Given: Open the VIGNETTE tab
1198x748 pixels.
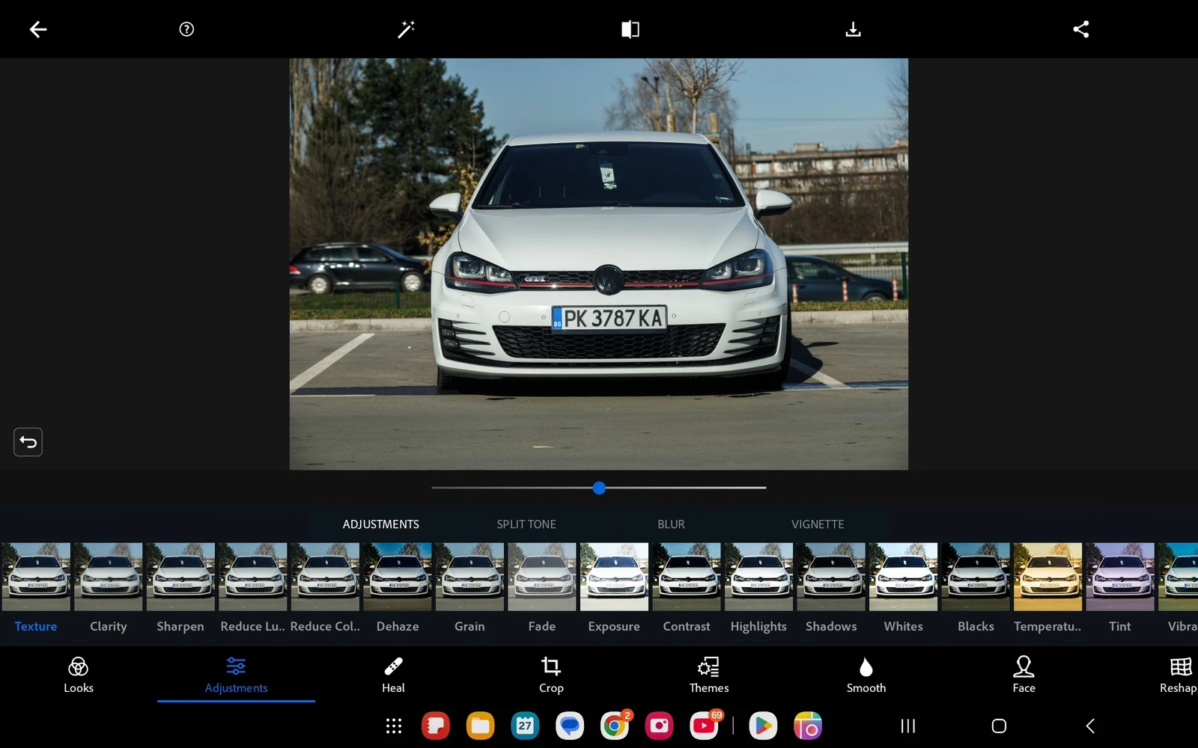Looking at the screenshot, I should 818,524.
